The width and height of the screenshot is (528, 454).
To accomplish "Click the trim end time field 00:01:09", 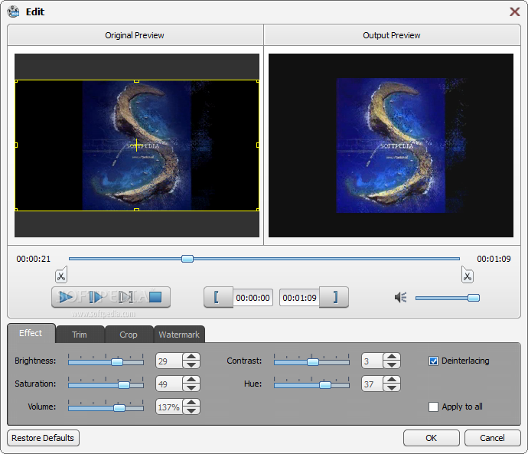I will pyautogui.click(x=299, y=298).
